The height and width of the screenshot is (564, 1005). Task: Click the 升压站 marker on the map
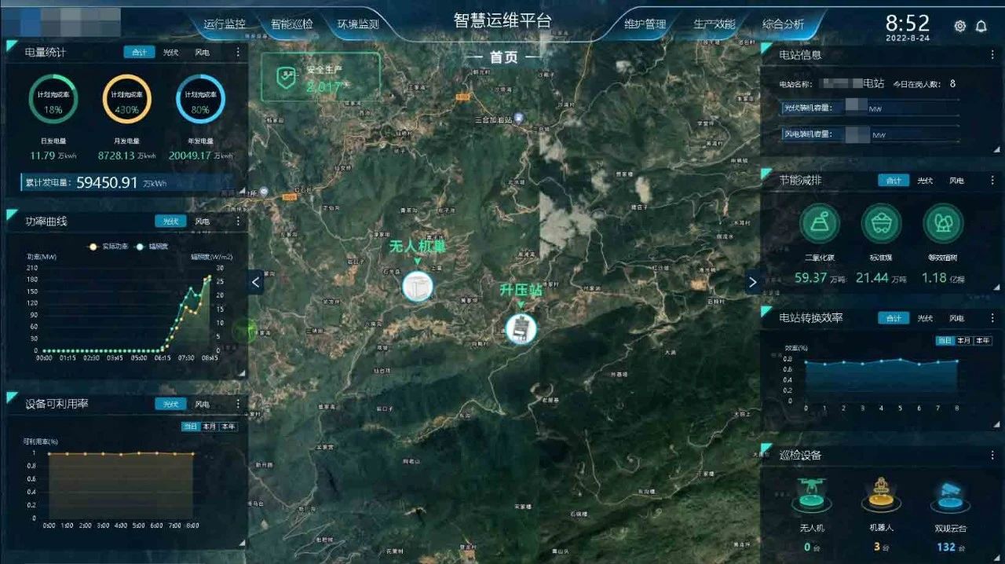(x=519, y=329)
